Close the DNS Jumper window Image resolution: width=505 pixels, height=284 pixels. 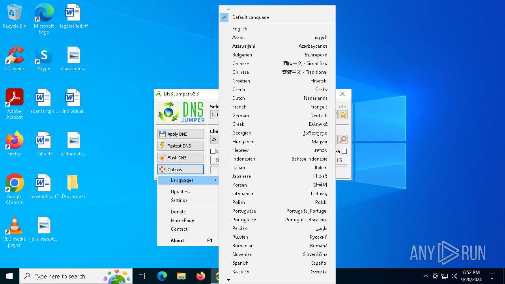pyautogui.click(x=342, y=94)
